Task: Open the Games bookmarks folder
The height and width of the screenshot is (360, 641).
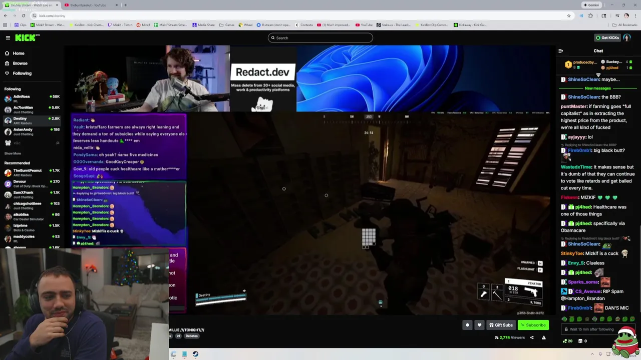Action: [227, 24]
